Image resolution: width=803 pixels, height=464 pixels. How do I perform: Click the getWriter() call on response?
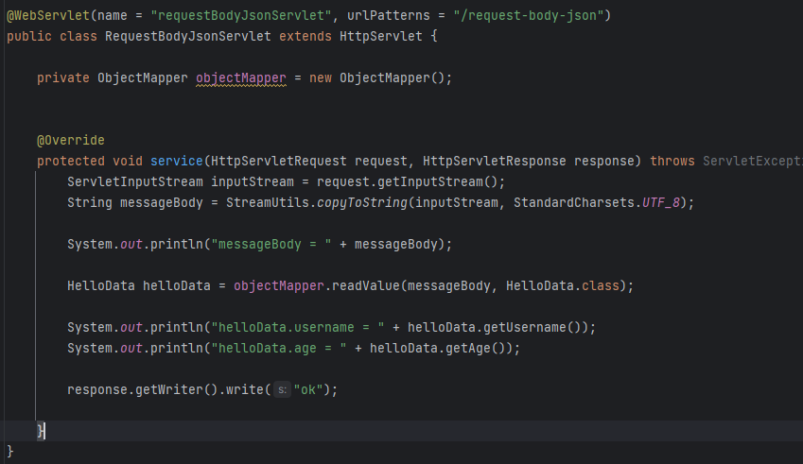pos(177,390)
